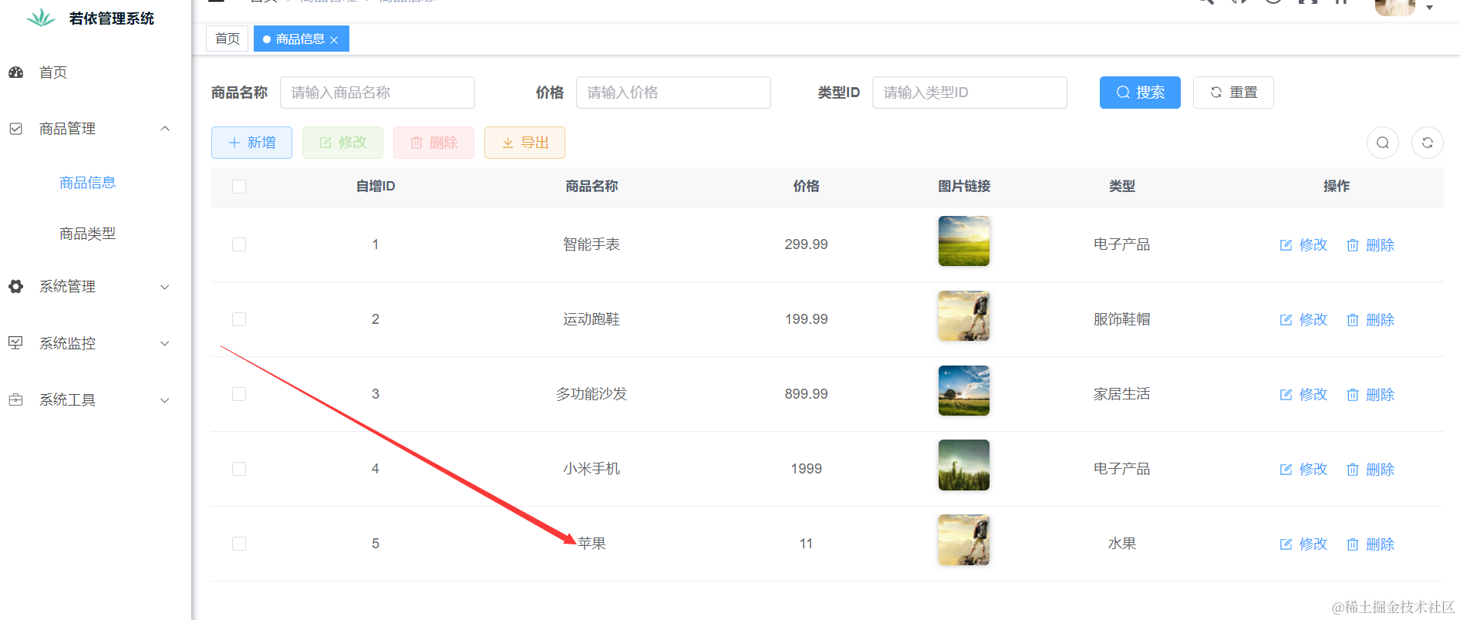Click the 系统监控 monitor icon
This screenshot has width=1460, height=620.
(x=16, y=343)
